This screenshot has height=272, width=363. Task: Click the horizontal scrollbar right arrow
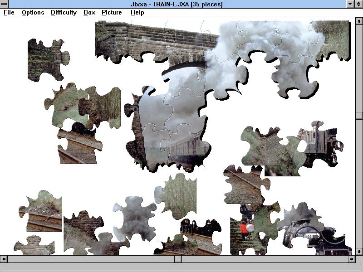click(x=352, y=259)
